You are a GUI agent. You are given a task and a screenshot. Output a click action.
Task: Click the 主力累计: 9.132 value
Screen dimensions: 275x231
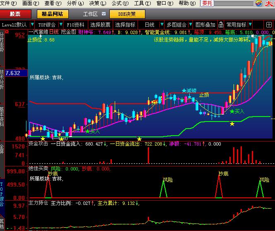[118, 203]
